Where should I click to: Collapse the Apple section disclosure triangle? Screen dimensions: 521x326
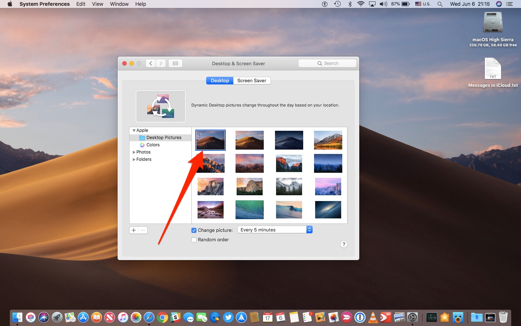click(x=134, y=130)
